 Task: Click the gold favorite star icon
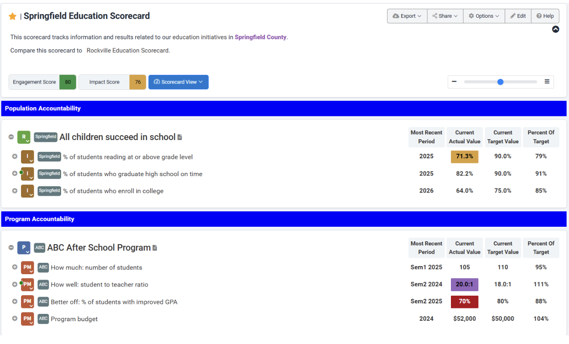[x=13, y=16]
